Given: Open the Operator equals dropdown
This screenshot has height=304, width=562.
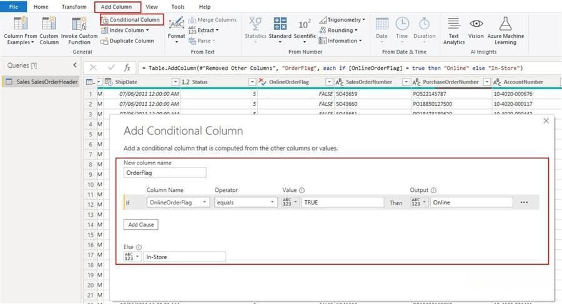Looking at the screenshot, I should (x=246, y=202).
